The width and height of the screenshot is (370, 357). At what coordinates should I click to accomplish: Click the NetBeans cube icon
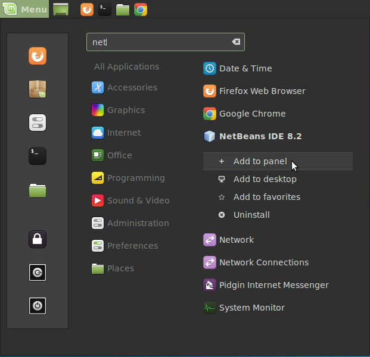210,136
